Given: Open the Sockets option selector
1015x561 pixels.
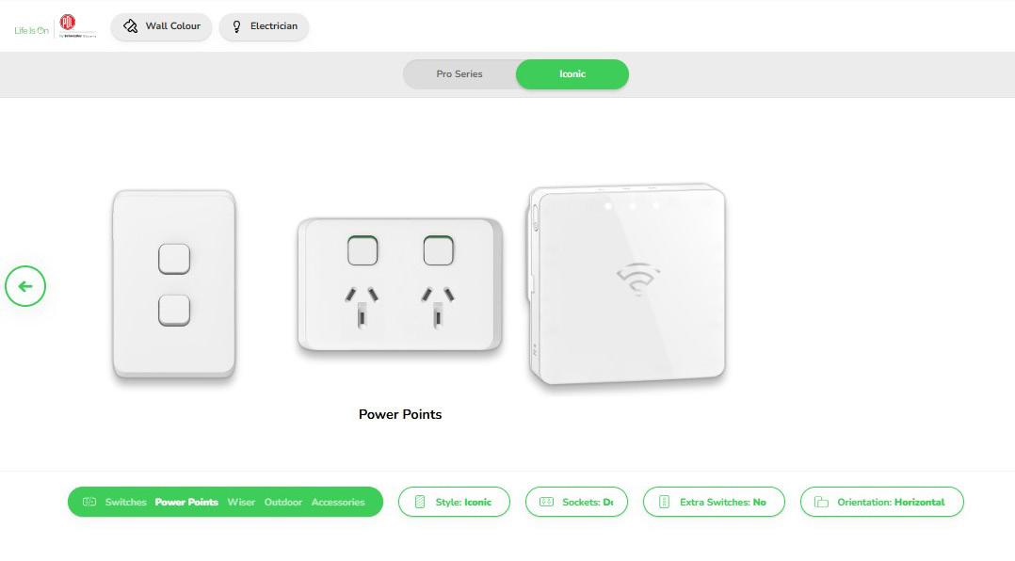Looking at the screenshot, I should [576, 502].
